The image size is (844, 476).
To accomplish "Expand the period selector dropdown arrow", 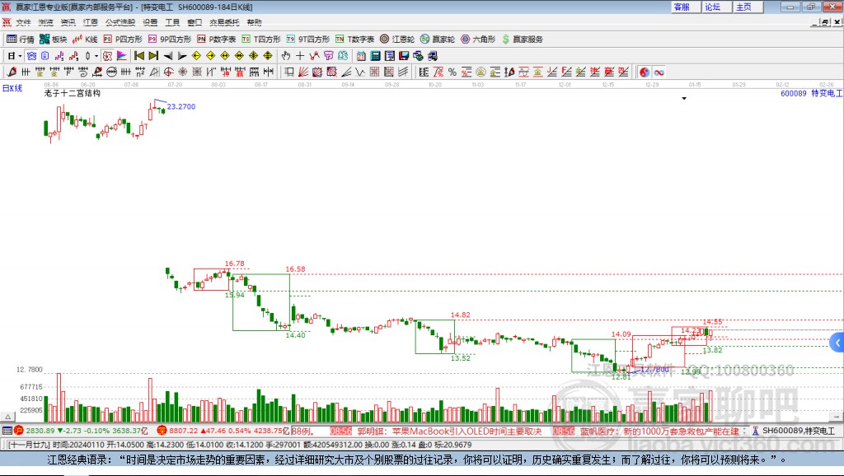I will tap(20, 55).
